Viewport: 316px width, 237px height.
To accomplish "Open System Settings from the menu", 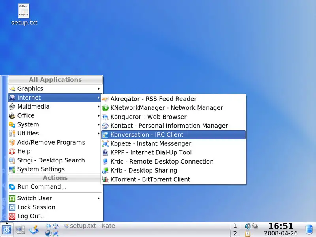I will 55,169.
